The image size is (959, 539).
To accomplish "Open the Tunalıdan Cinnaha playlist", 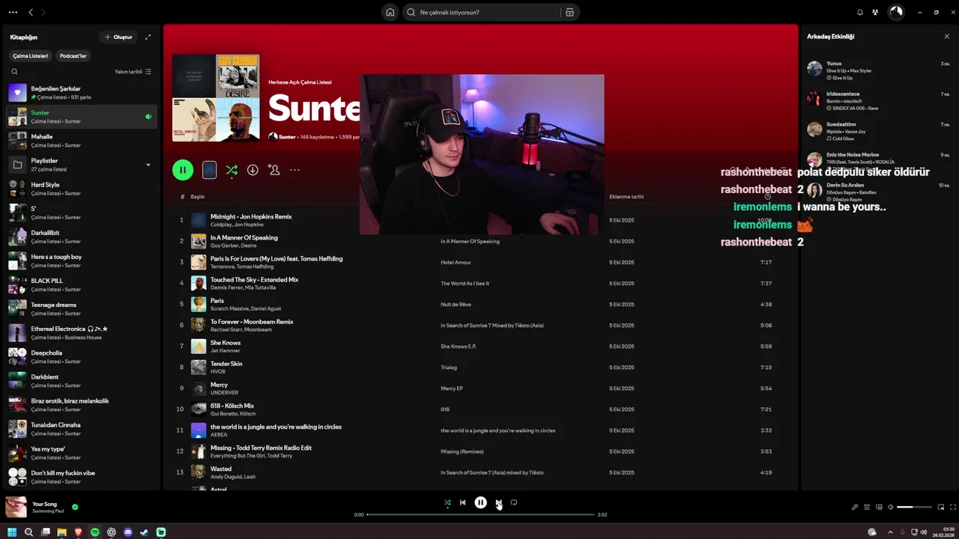I will [x=82, y=428].
